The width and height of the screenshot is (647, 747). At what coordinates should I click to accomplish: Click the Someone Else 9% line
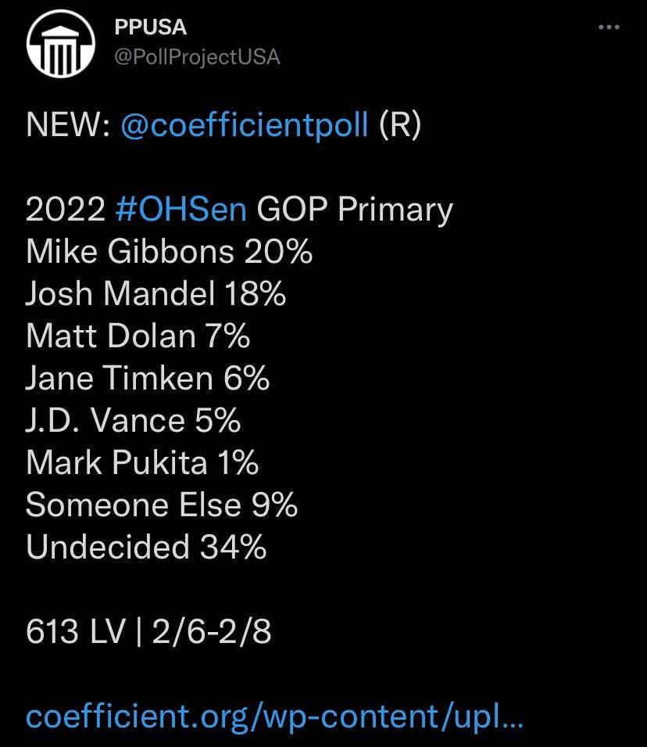(x=162, y=505)
